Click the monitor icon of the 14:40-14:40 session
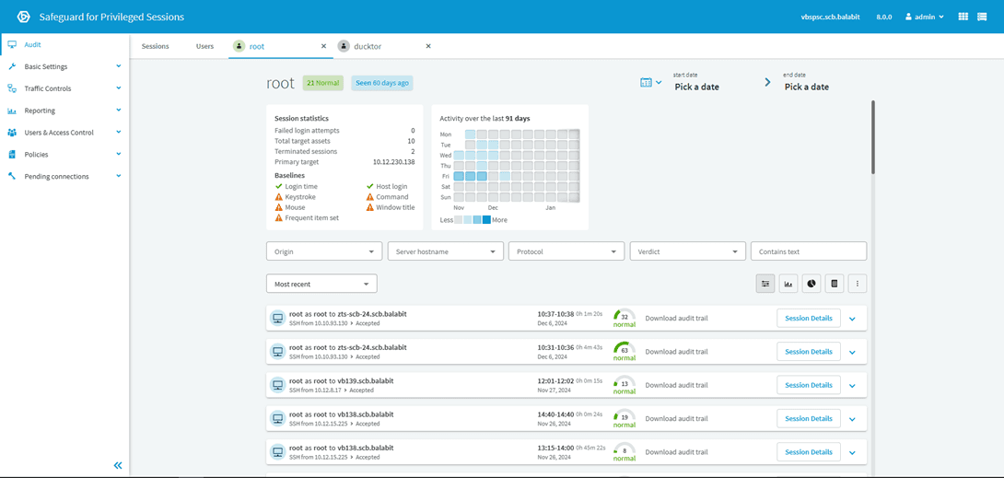The height and width of the screenshot is (478, 1004). [x=278, y=418]
